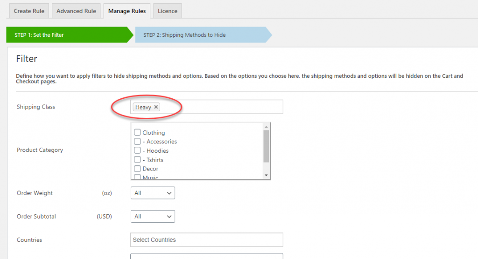This screenshot has height=259, width=478.
Task: Open the Advanced Rule tab
Action: click(x=76, y=11)
